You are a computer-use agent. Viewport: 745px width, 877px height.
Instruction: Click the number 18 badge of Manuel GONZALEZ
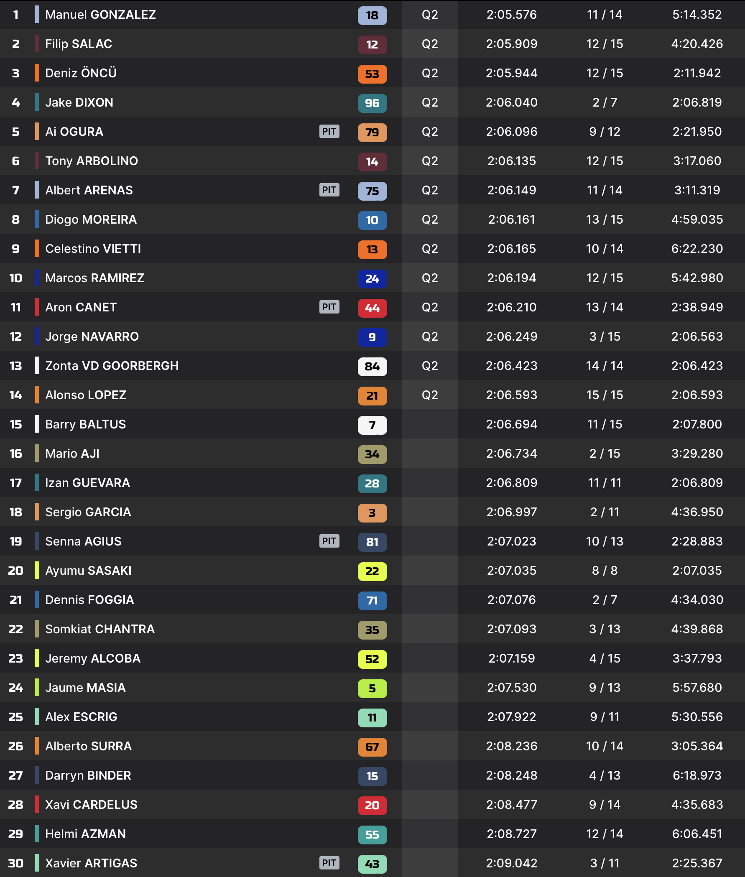tap(372, 15)
